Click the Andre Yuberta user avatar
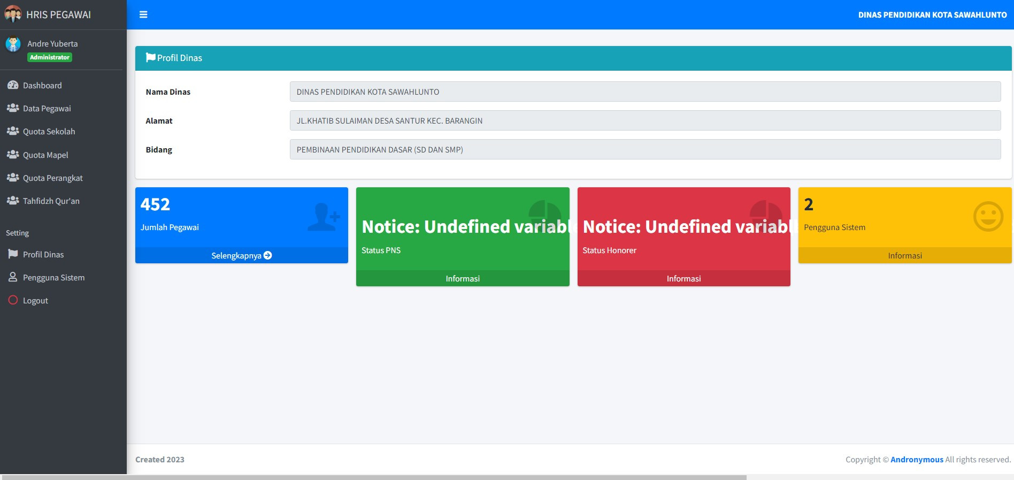1014x480 pixels. pyautogui.click(x=13, y=44)
